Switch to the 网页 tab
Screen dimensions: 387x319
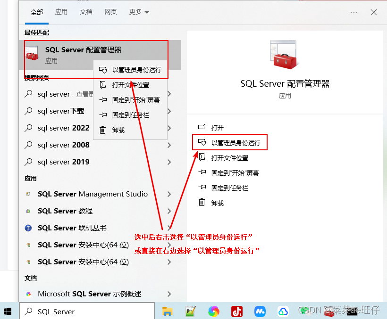tap(110, 12)
